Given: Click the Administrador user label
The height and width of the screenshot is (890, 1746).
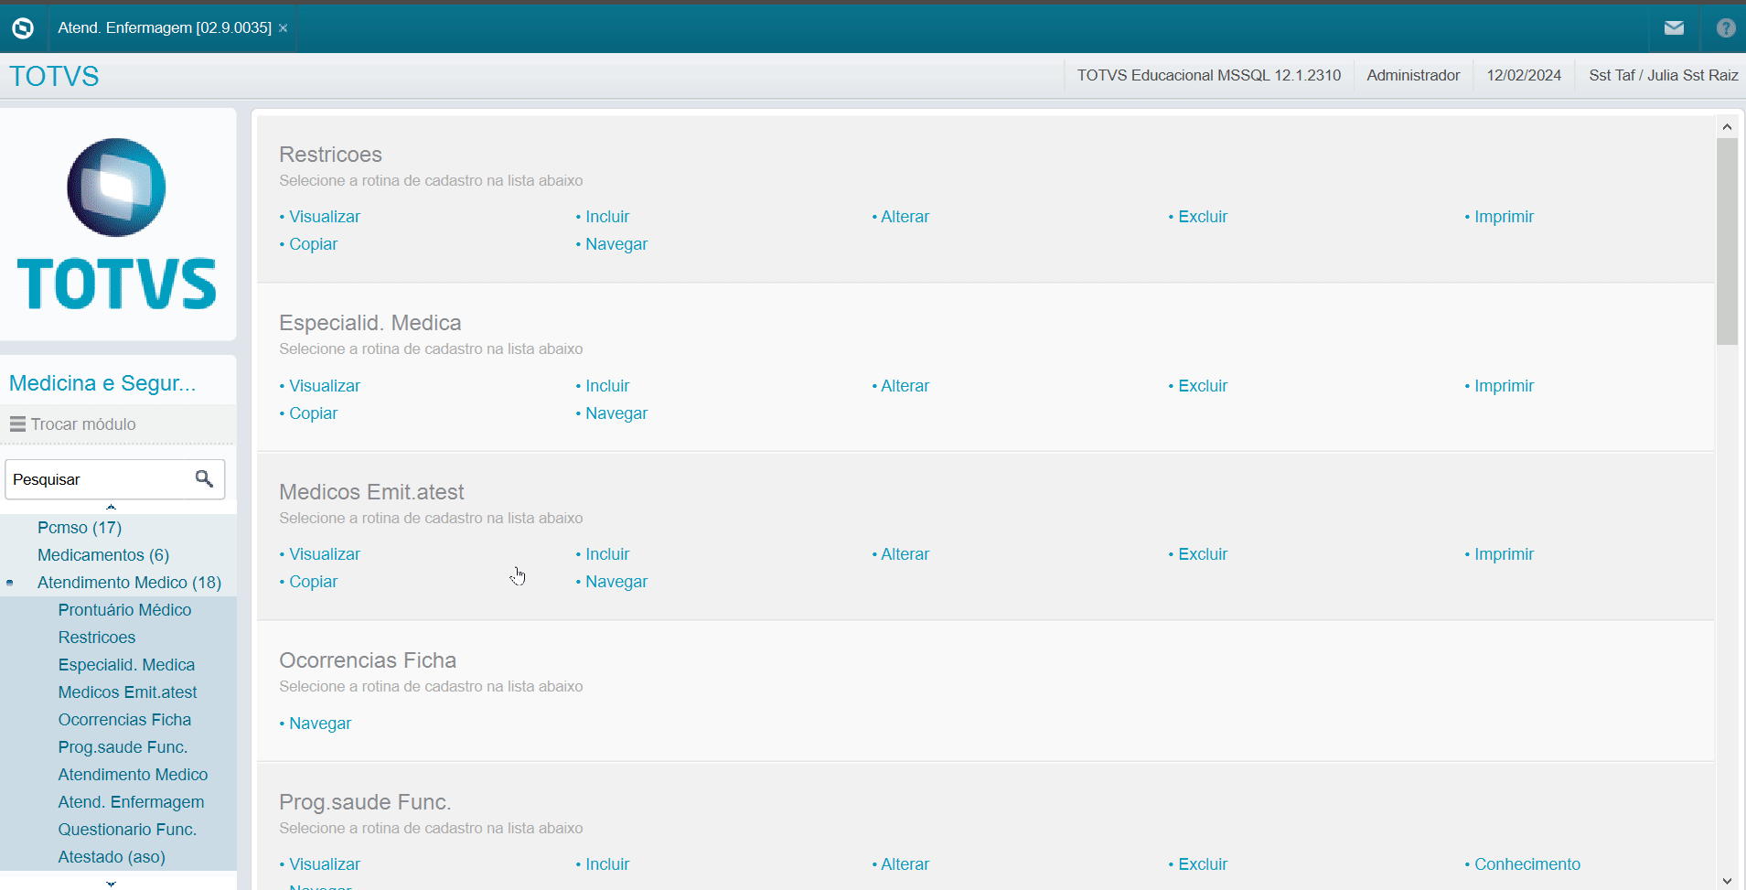Looking at the screenshot, I should pos(1413,75).
